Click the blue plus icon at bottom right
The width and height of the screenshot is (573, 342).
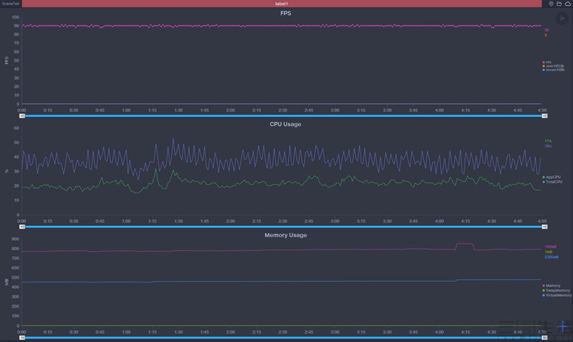click(x=563, y=326)
